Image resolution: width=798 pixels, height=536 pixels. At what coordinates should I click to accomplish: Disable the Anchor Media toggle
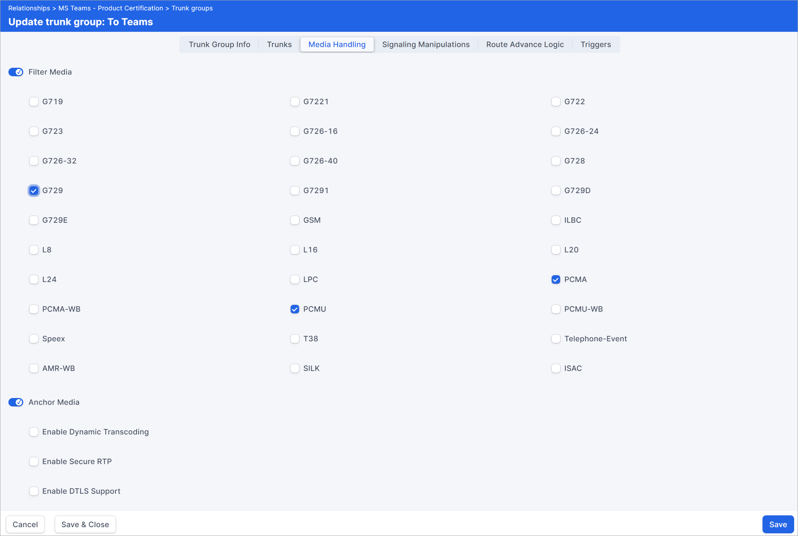[x=16, y=402]
